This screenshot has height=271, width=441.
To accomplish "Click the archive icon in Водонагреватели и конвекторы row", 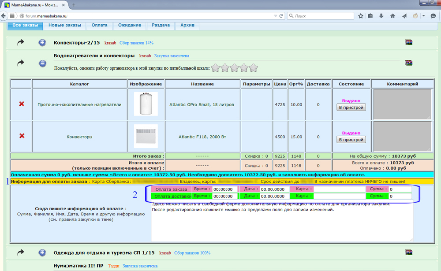I will [409, 63].
